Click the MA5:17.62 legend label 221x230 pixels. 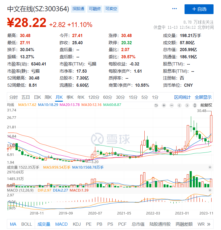(x=27, y=105)
